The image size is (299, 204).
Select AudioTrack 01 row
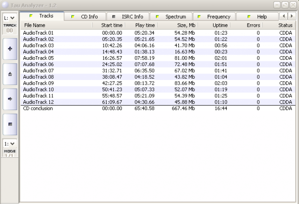[158, 33]
